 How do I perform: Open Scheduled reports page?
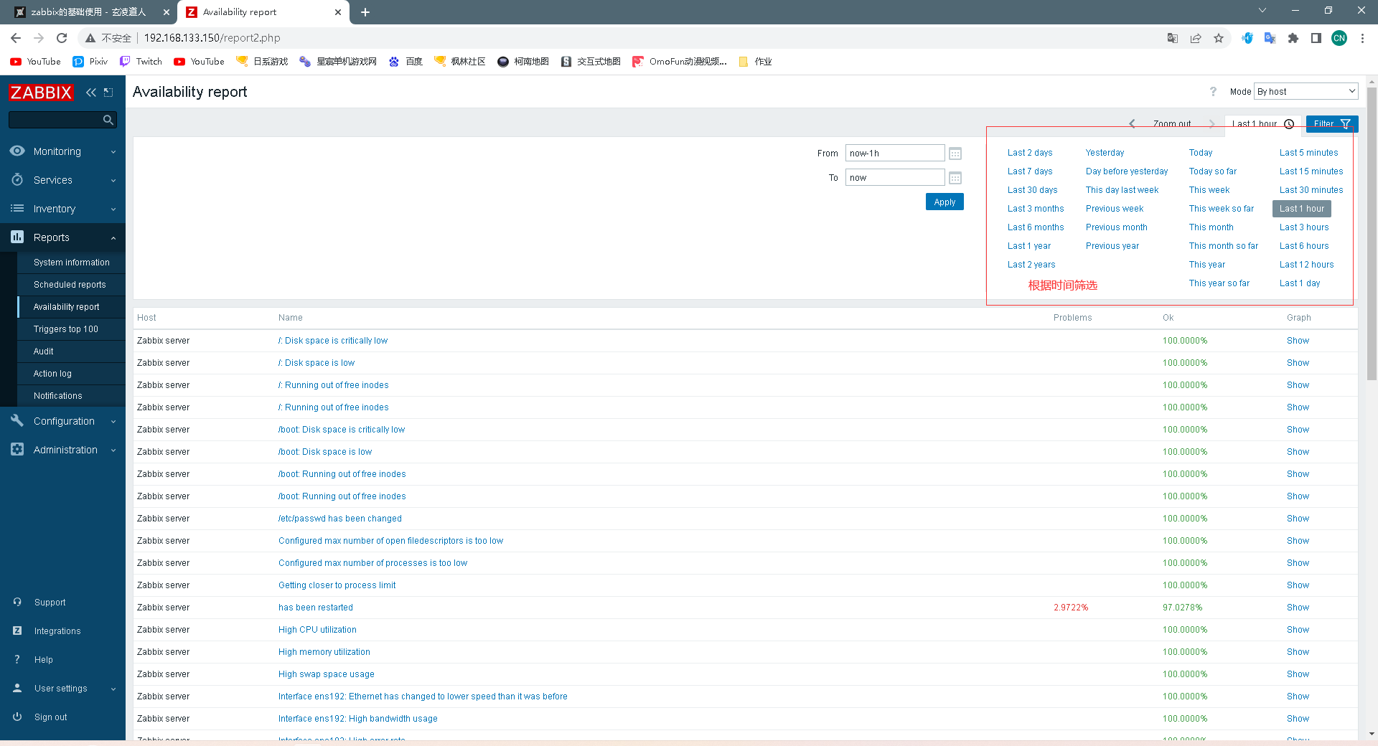[x=71, y=285]
